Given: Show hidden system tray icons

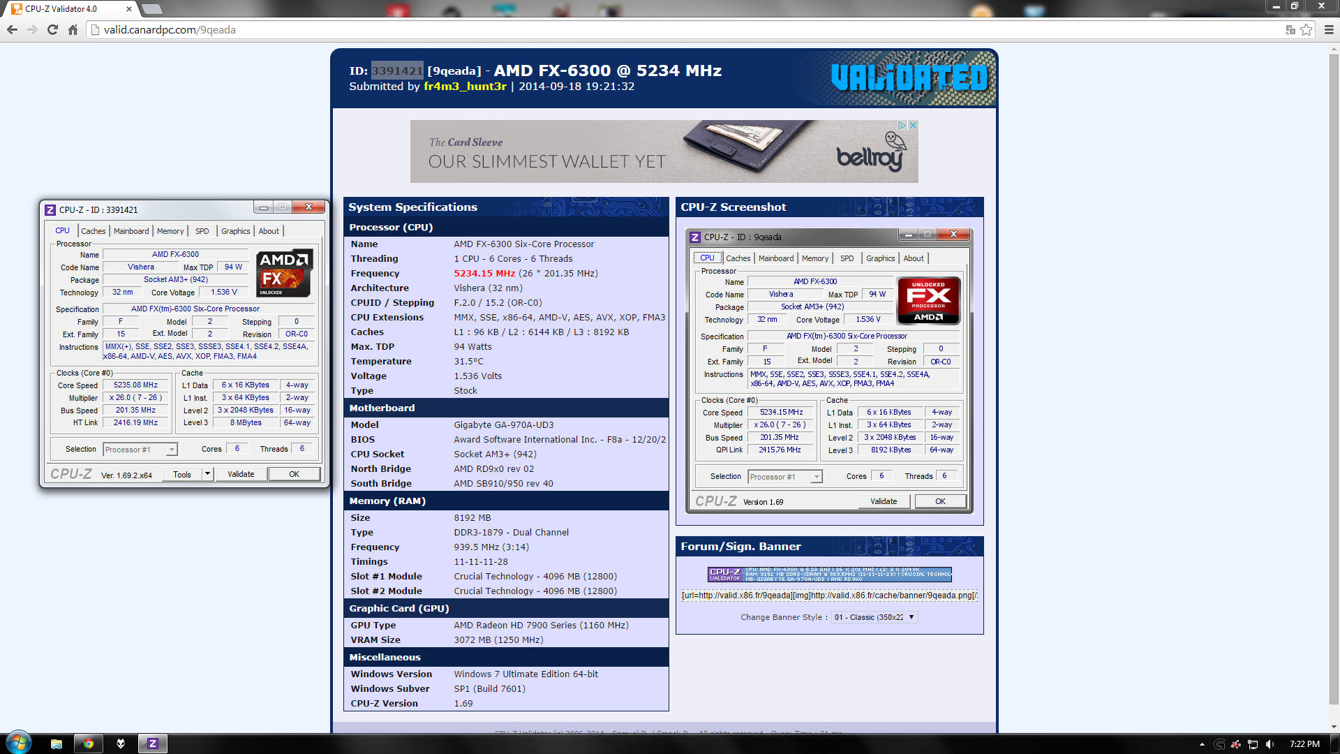Looking at the screenshot, I should 1202,744.
